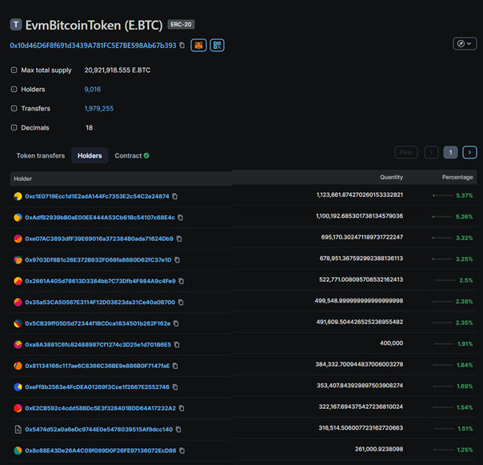Copy address of holder 0x5474d52a0a6e
This screenshot has width=483, height=465.
pyautogui.click(x=178, y=429)
